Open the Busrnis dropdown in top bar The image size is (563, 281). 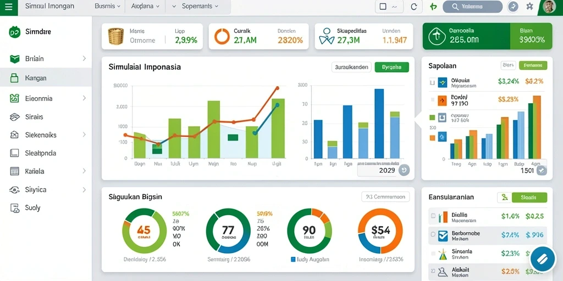click(x=107, y=7)
